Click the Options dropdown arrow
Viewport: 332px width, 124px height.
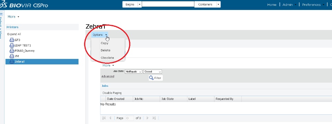tap(106, 35)
